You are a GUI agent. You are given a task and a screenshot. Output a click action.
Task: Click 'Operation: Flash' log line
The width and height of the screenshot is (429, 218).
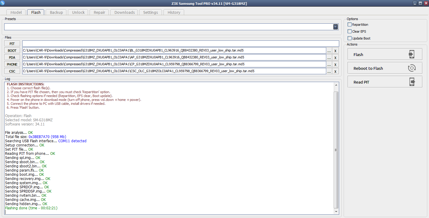[x=18, y=116]
